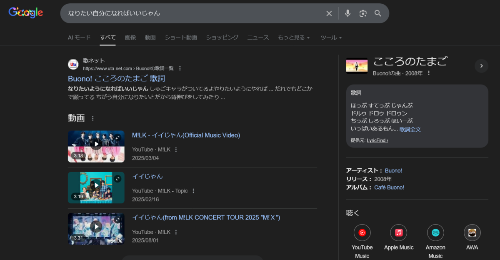Screen dimensions: 500x260
Task: Expand preview of 3:19 video
Action: 117,179
